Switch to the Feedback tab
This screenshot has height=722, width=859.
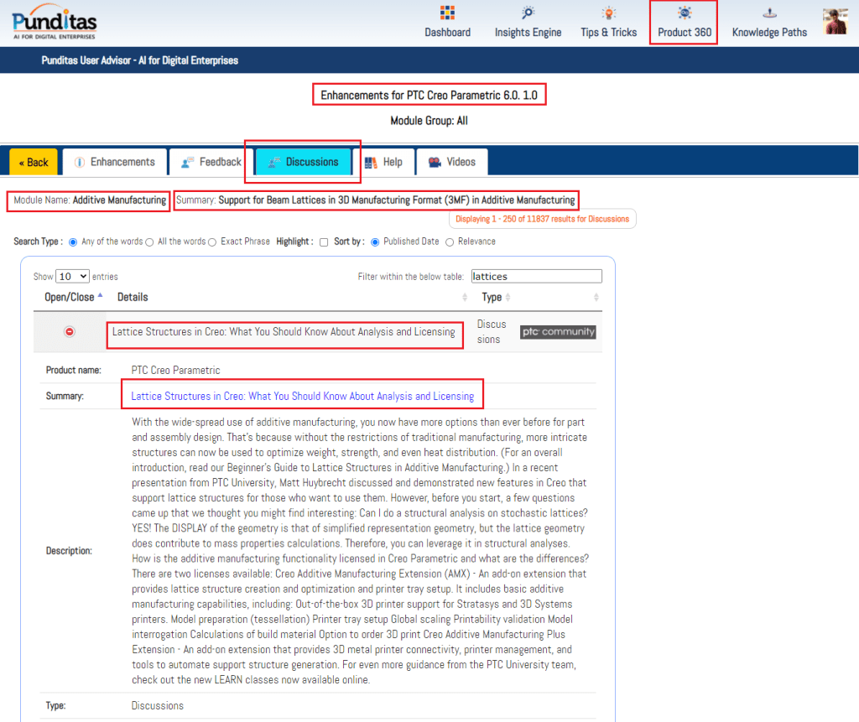tap(211, 162)
